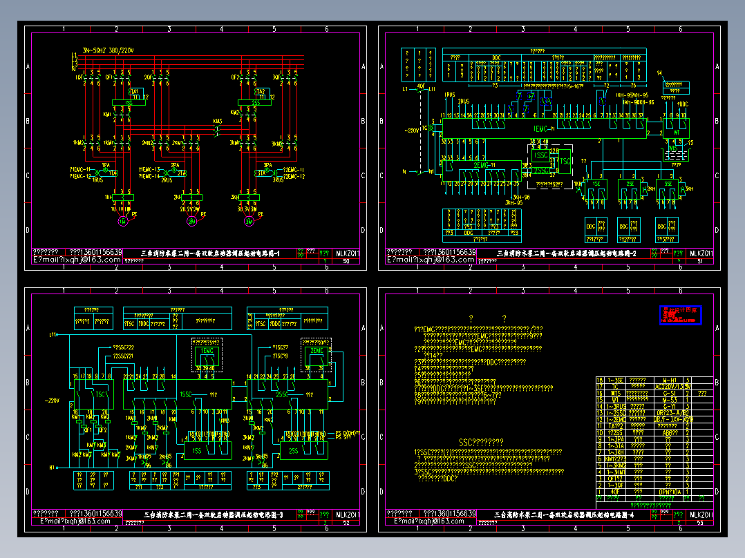Click page number 50 in sheet 1 title block
The height and width of the screenshot is (558, 745).
tap(346, 261)
